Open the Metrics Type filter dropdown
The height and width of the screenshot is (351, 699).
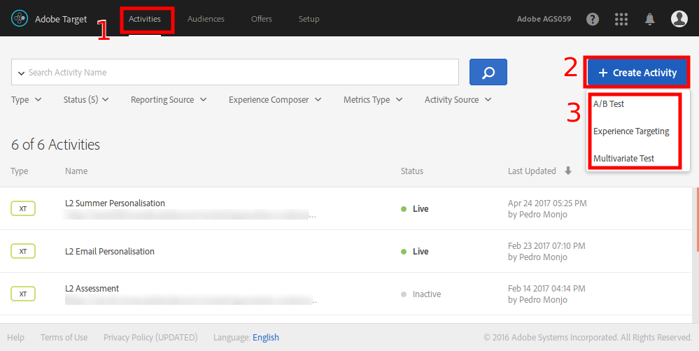coord(373,100)
